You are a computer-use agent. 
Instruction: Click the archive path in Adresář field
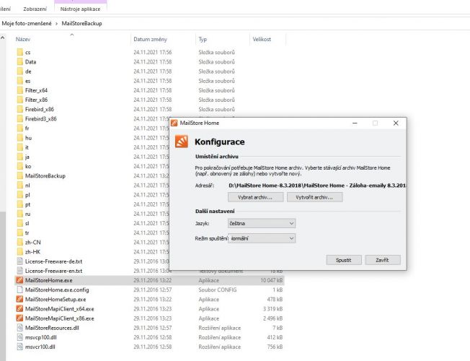317,186
